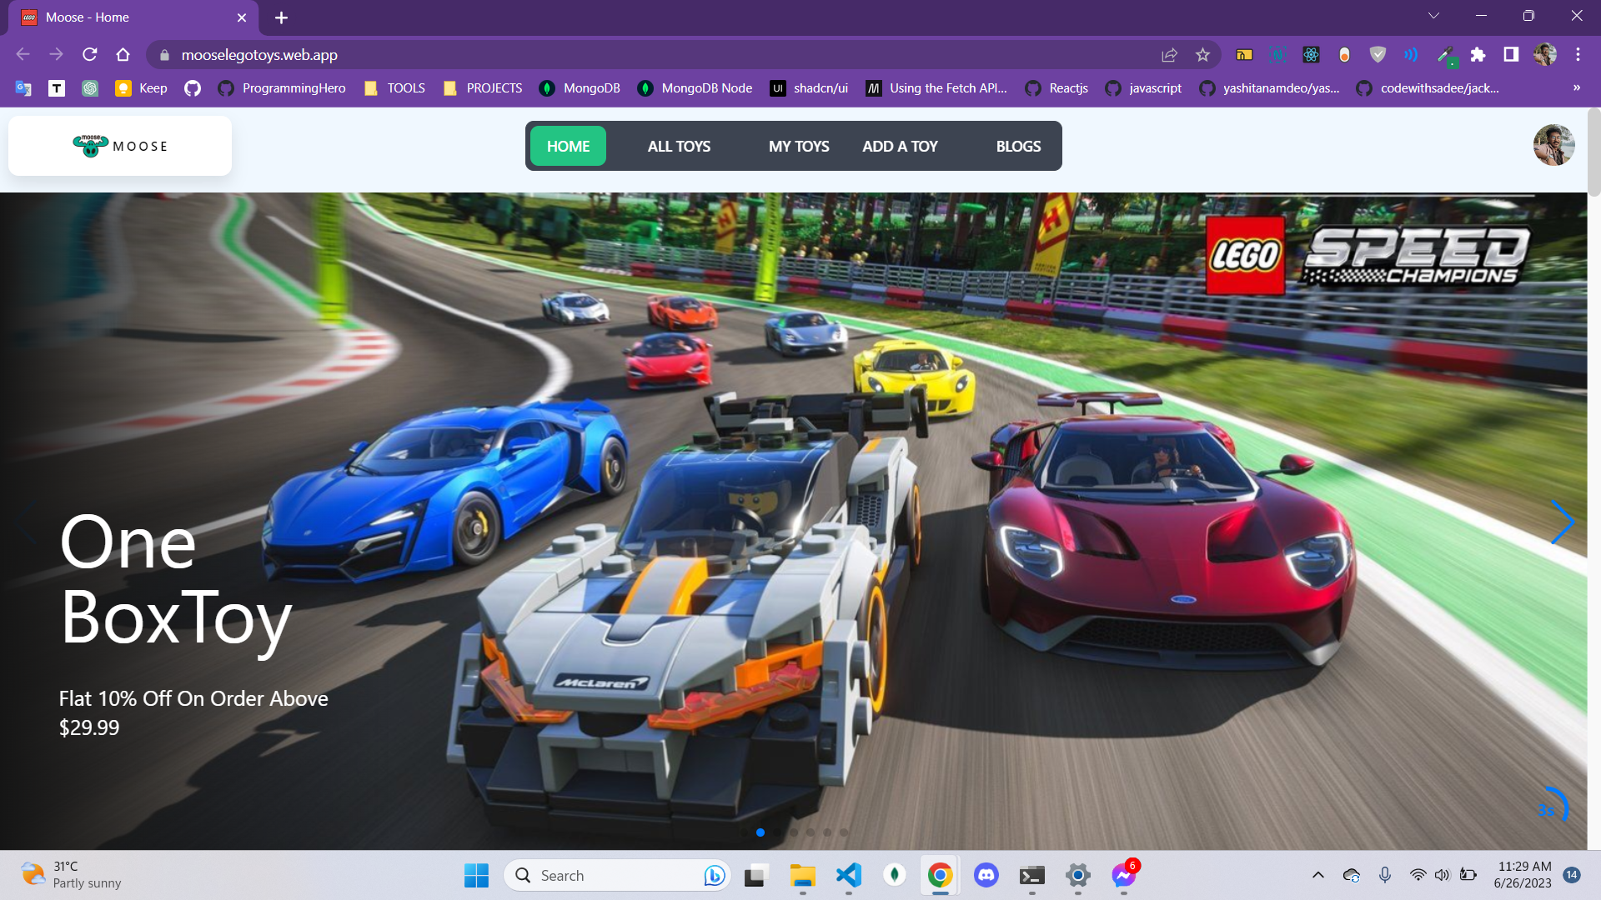Open the ALL TOYS nav item
The width and height of the screenshot is (1601, 900).
[679, 146]
